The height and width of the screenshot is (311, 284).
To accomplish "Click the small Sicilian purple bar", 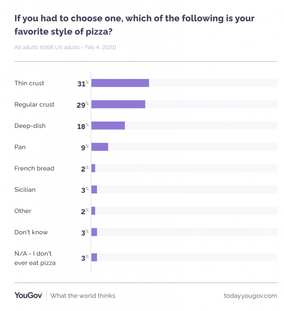I will 94,190.
